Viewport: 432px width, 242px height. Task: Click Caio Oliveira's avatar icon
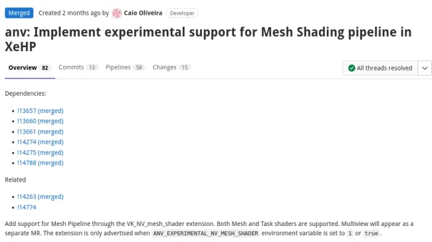point(116,13)
